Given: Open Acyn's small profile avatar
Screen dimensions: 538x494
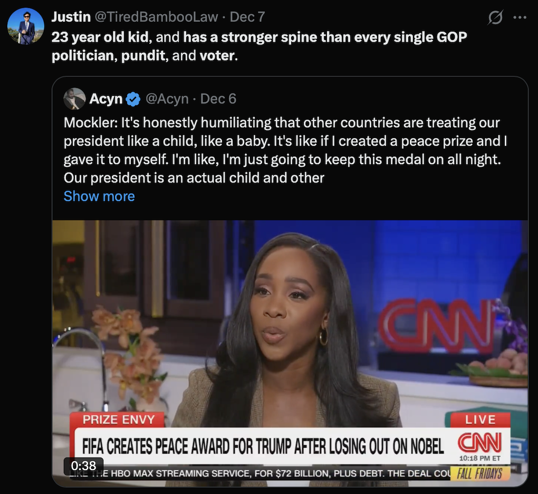Looking at the screenshot, I should (x=74, y=98).
